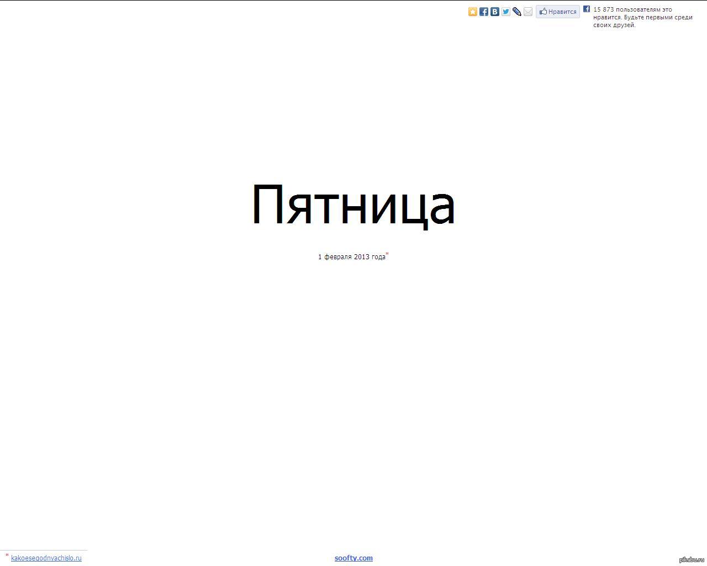This screenshot has height=566, width=707.
Task: Click the red asterisk after the date
Action: [387, 254]
